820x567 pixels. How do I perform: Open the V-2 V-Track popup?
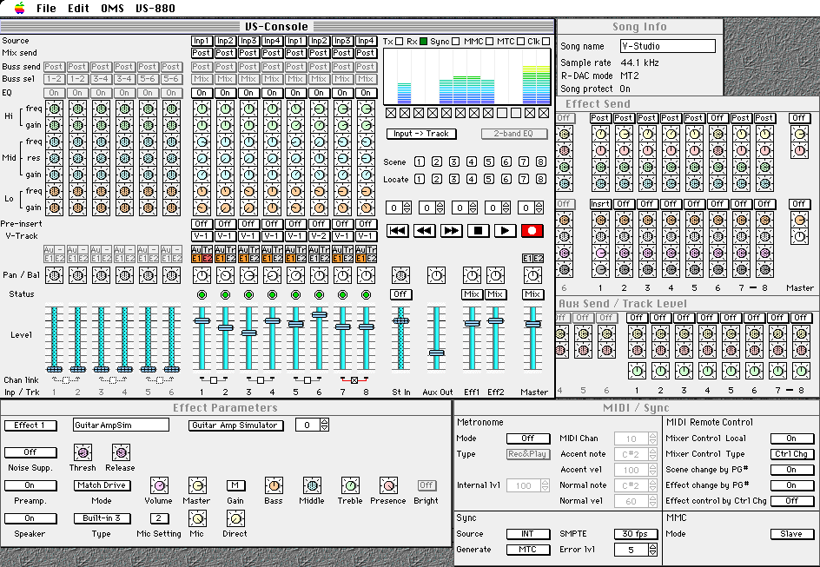319,235
